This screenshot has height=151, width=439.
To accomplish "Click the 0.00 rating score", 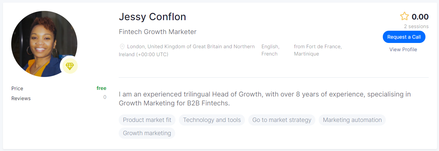I will (x=420, y=17).
